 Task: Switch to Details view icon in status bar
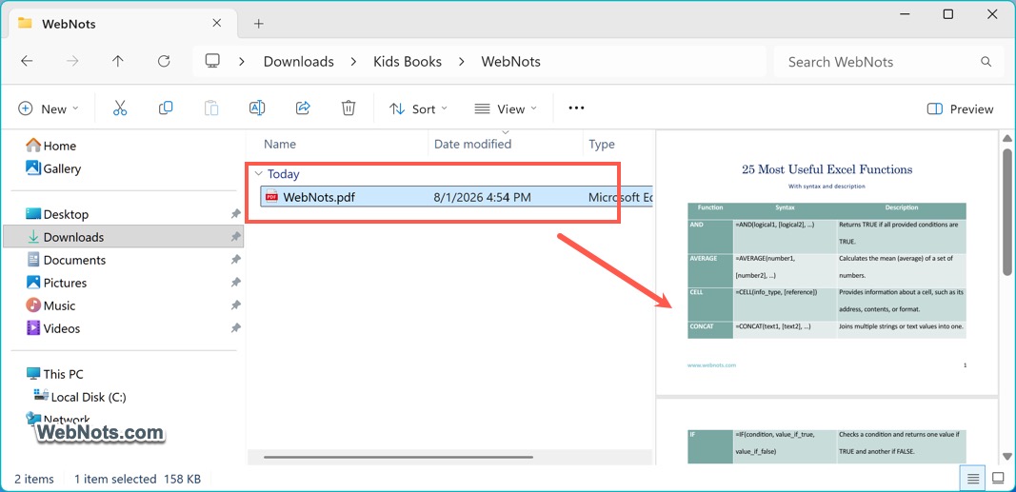[972, 479]
